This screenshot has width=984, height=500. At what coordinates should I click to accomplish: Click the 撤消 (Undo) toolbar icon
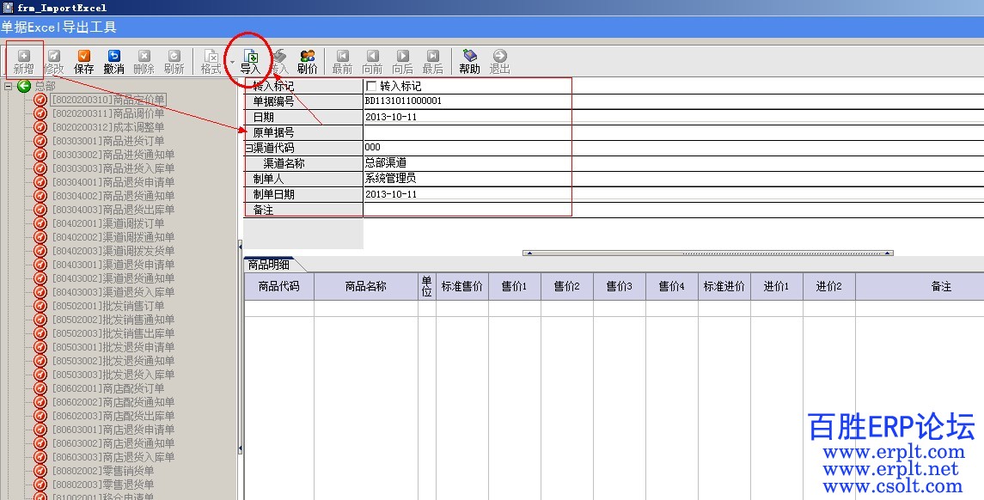(x=113, y=61)
